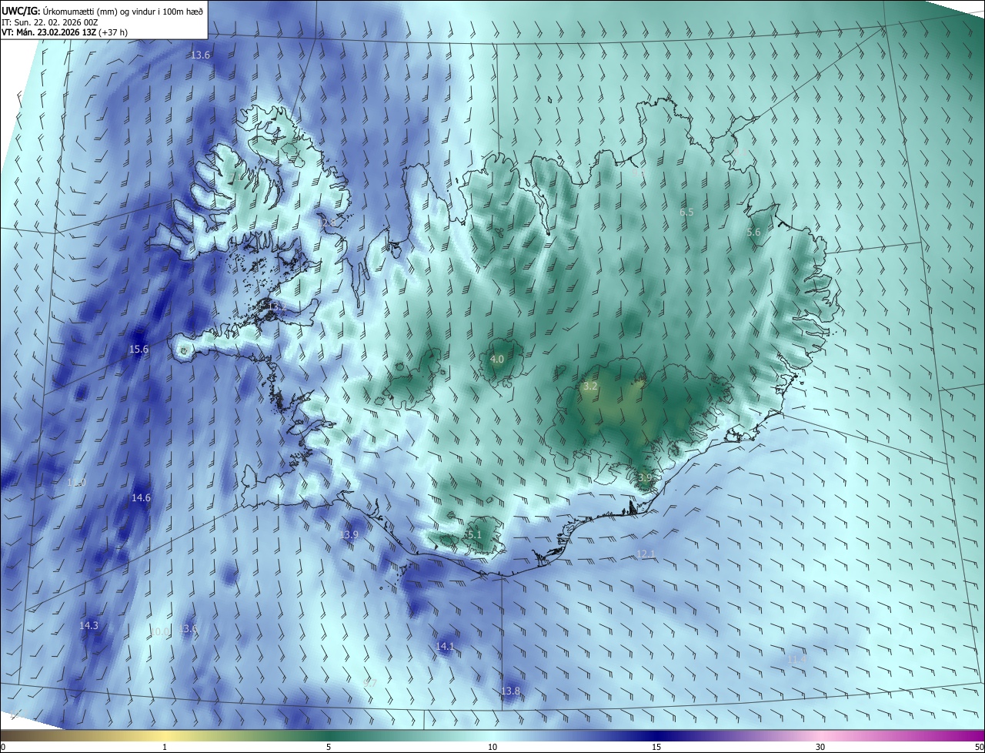Click the 14.3 value label

pos(88,626)
